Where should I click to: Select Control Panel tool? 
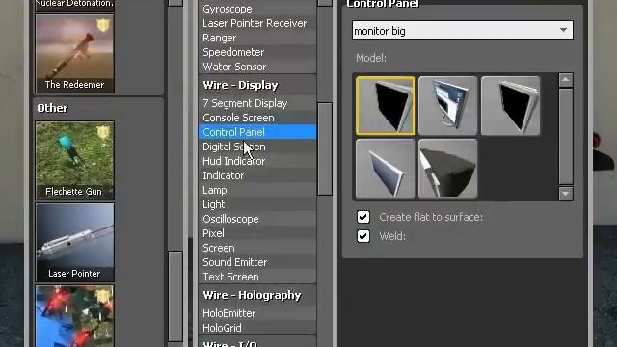coord(257,132)
